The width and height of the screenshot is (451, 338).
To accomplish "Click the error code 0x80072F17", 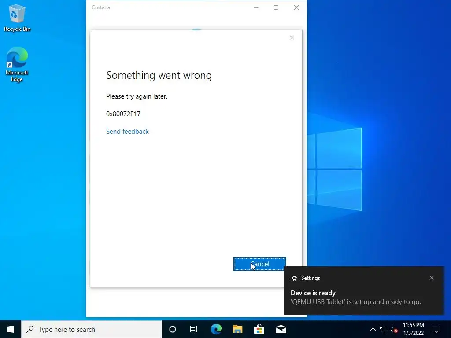I will pos(123,114).
